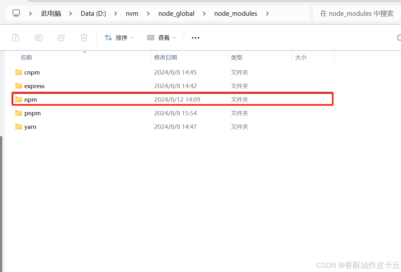Sort by the 修改日期 column header
The width and height of the screenshot is (401, 272).
tap(166, 57)
